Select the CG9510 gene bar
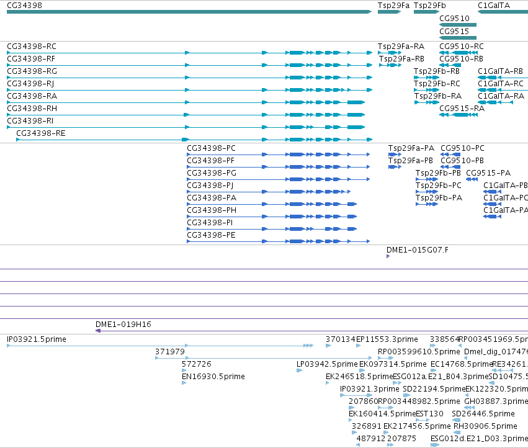Image resolution: width=528 pixels, height=448 pixels. (458, 25)
